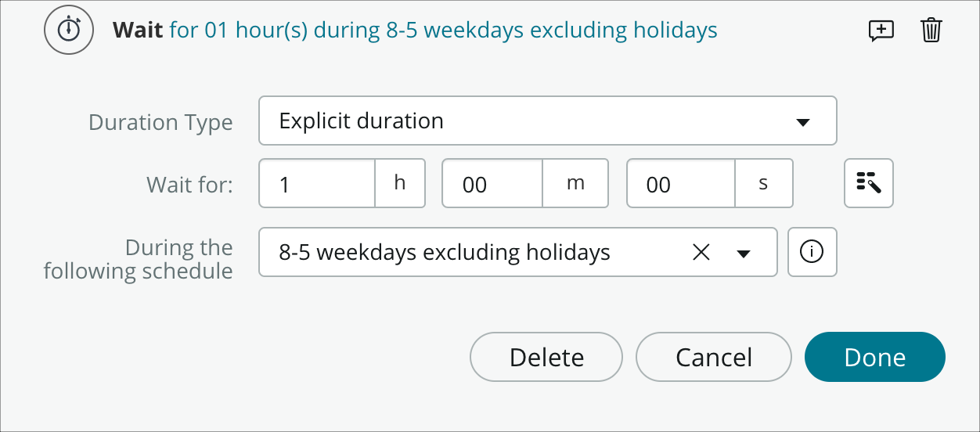This screenshot has width=980, height=432.
Task: Click the 'h' hours unit label
Action: (x=400, y=183)
